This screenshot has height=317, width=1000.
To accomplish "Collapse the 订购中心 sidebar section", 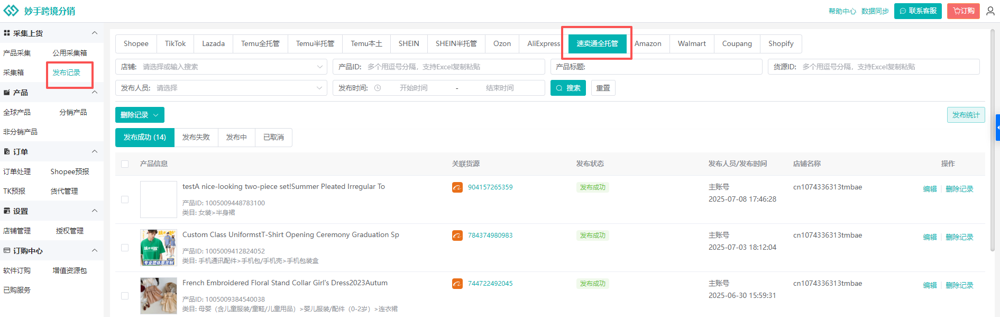I will tap(95, 250).
